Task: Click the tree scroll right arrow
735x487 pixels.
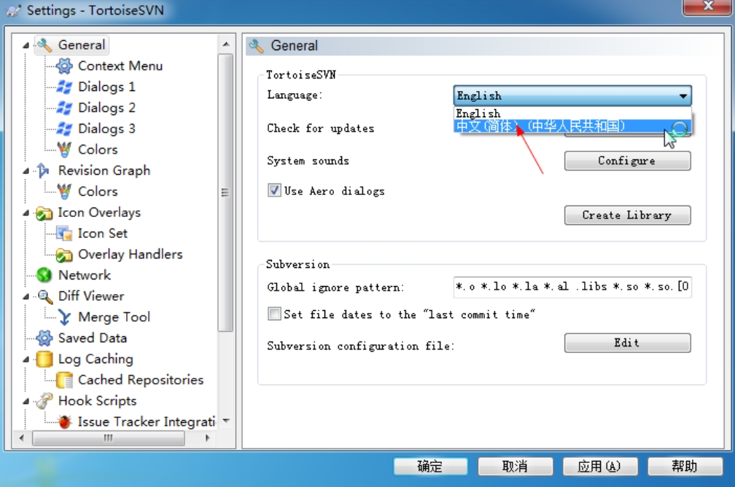Action: coord(208,438)
